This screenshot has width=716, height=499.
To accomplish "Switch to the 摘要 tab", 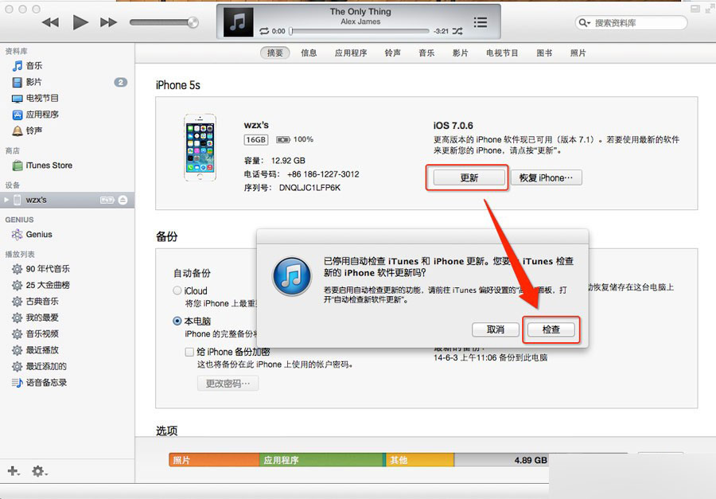I will pyautogui.click(x=275, y=53).
